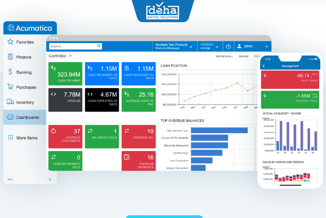
Task: Open the 19 Overdue 90+ tile
Action: tap(139, 137)
